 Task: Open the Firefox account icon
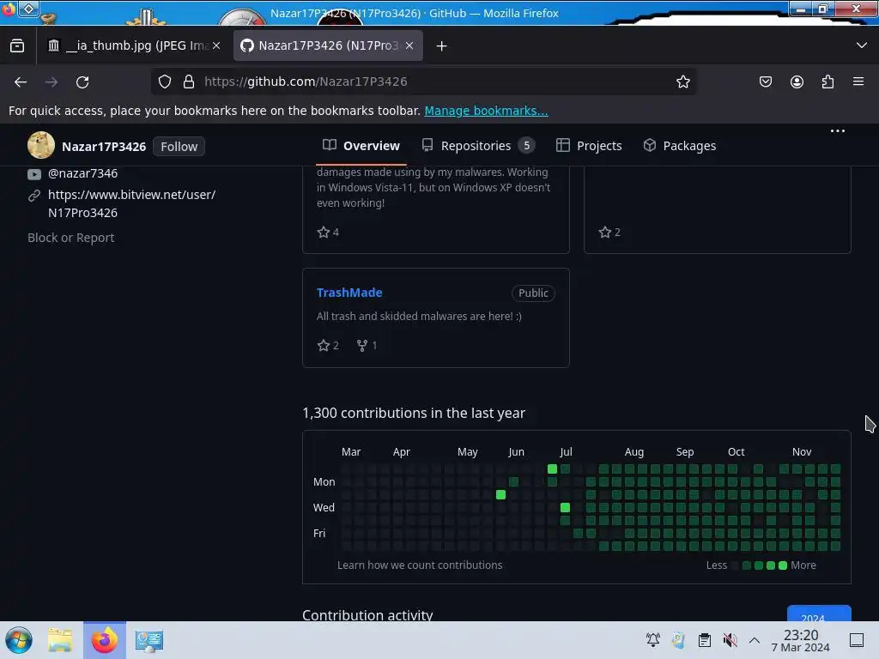coord(797,82)
